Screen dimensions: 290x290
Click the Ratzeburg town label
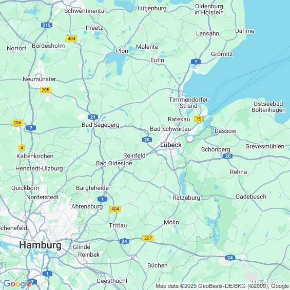(x=186, y=198)
